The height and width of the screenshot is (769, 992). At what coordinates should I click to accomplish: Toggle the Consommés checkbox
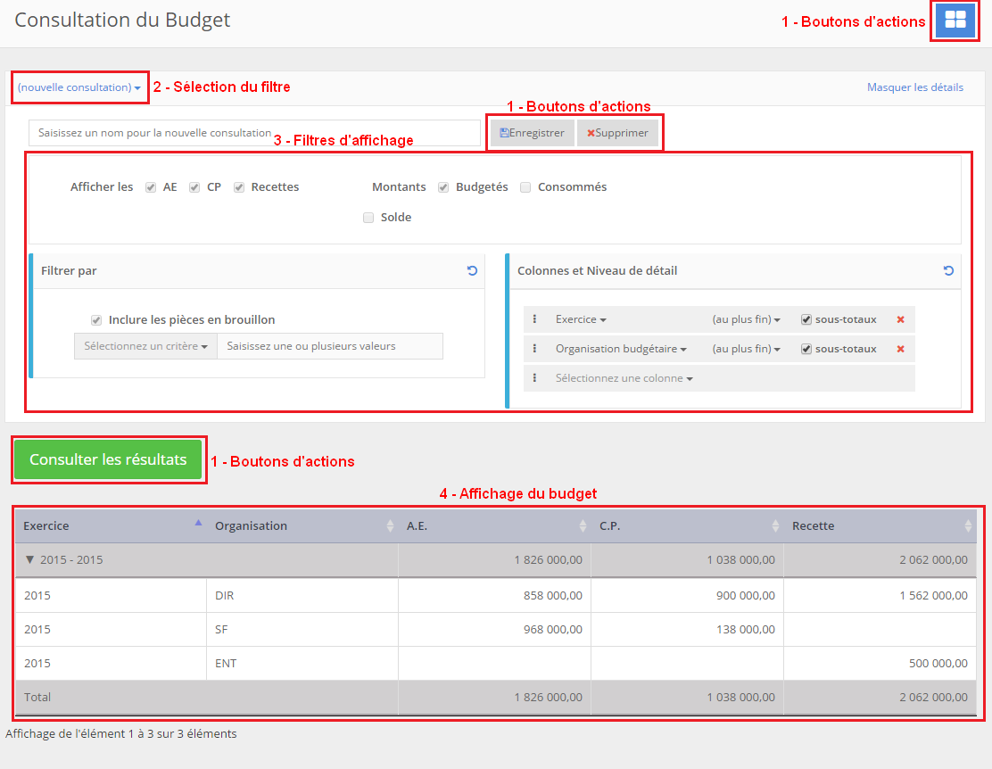click(525, 187)
